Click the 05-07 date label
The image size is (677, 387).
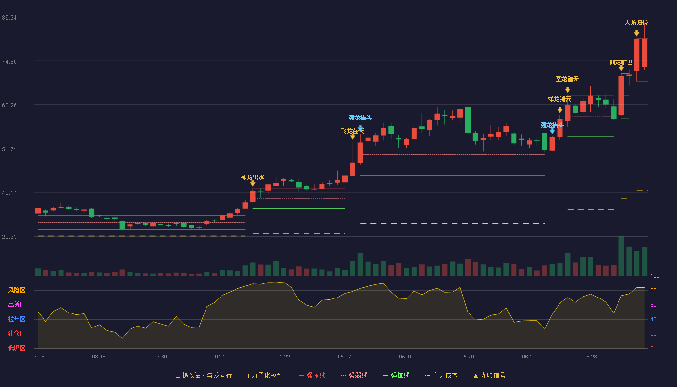click(x=344, y=357)
